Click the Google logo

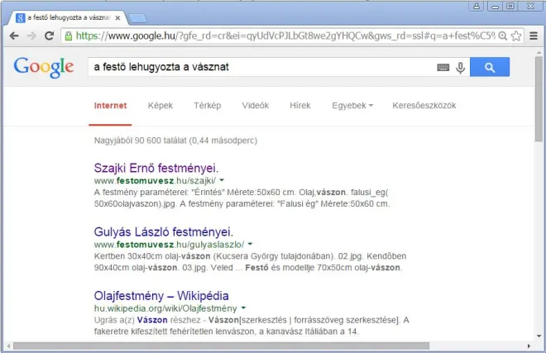[x=44, y=68]
